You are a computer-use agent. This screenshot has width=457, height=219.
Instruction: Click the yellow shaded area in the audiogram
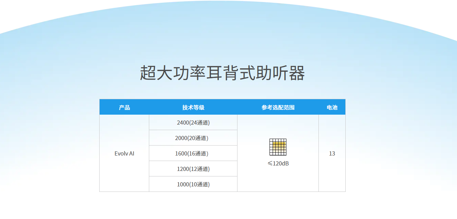tap(279, 145)
